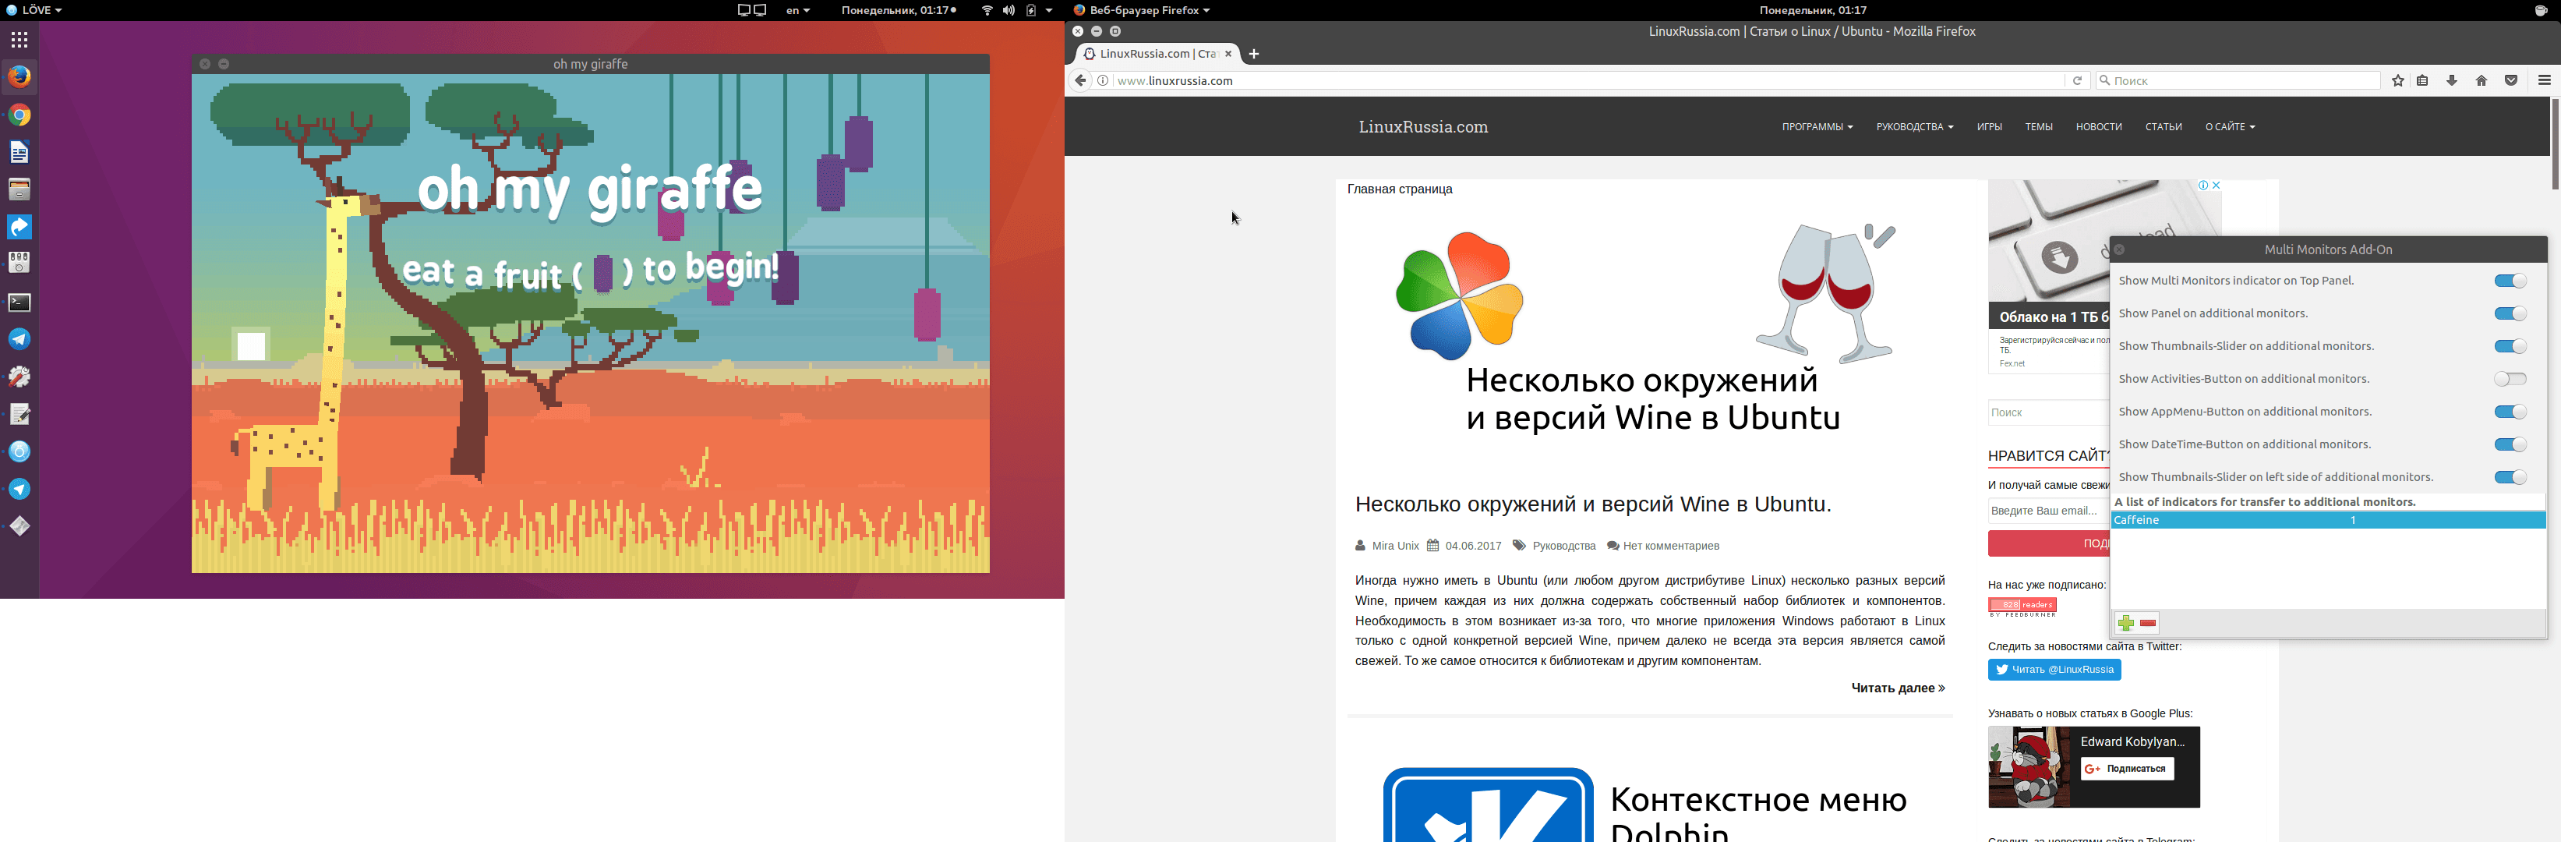Click the battery indicator in top panel
This screenshot has height=842, width=2561.
[1031, 10]
